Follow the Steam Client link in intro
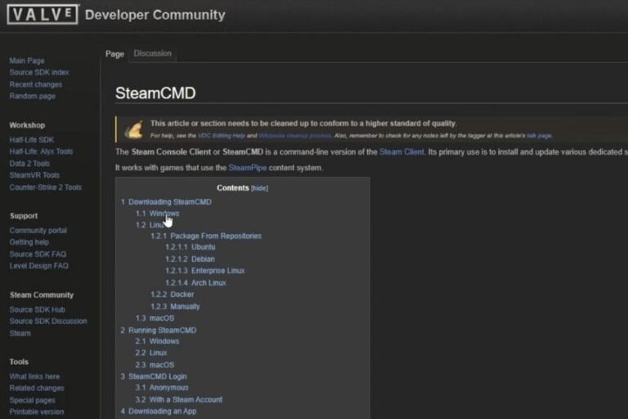The width and height of the screenshot is (628, 419). tap(401, 151)
